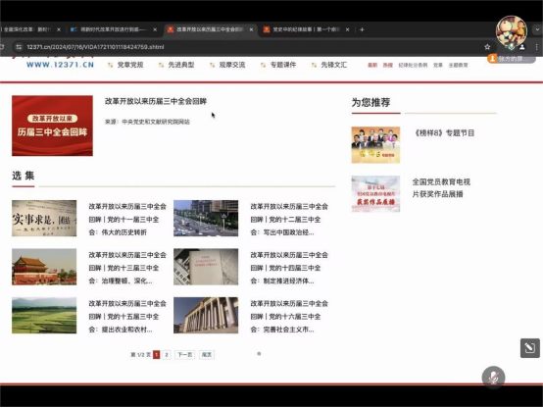Open the 党章党规 navigation menu
The width and height of the screenshot is (543, 408).
[129, 65]
